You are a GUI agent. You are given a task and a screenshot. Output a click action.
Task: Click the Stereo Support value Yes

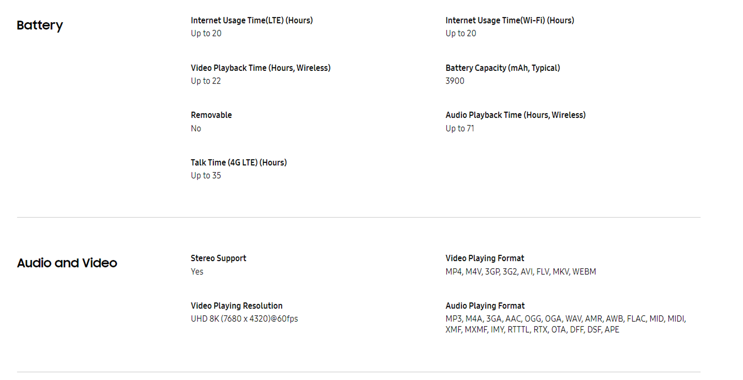197,272
